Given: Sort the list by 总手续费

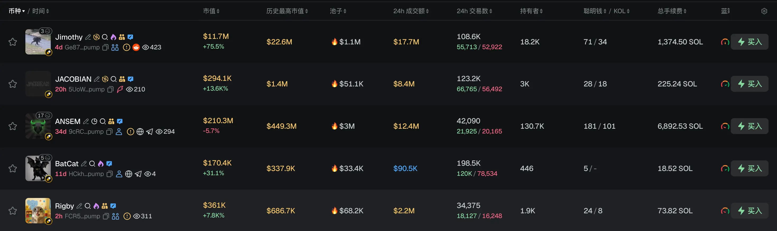Looking at the screenshot, I should pos(672,11).
